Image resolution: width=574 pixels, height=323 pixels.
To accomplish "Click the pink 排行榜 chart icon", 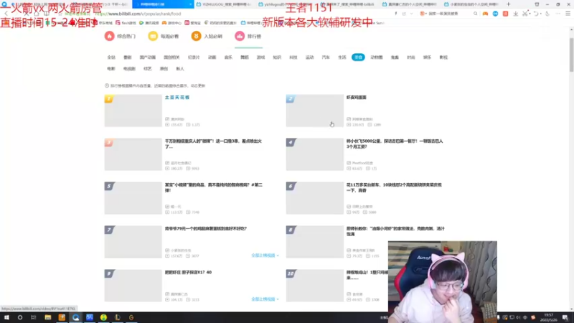I will pyautogui.click(x=240, y=36).
